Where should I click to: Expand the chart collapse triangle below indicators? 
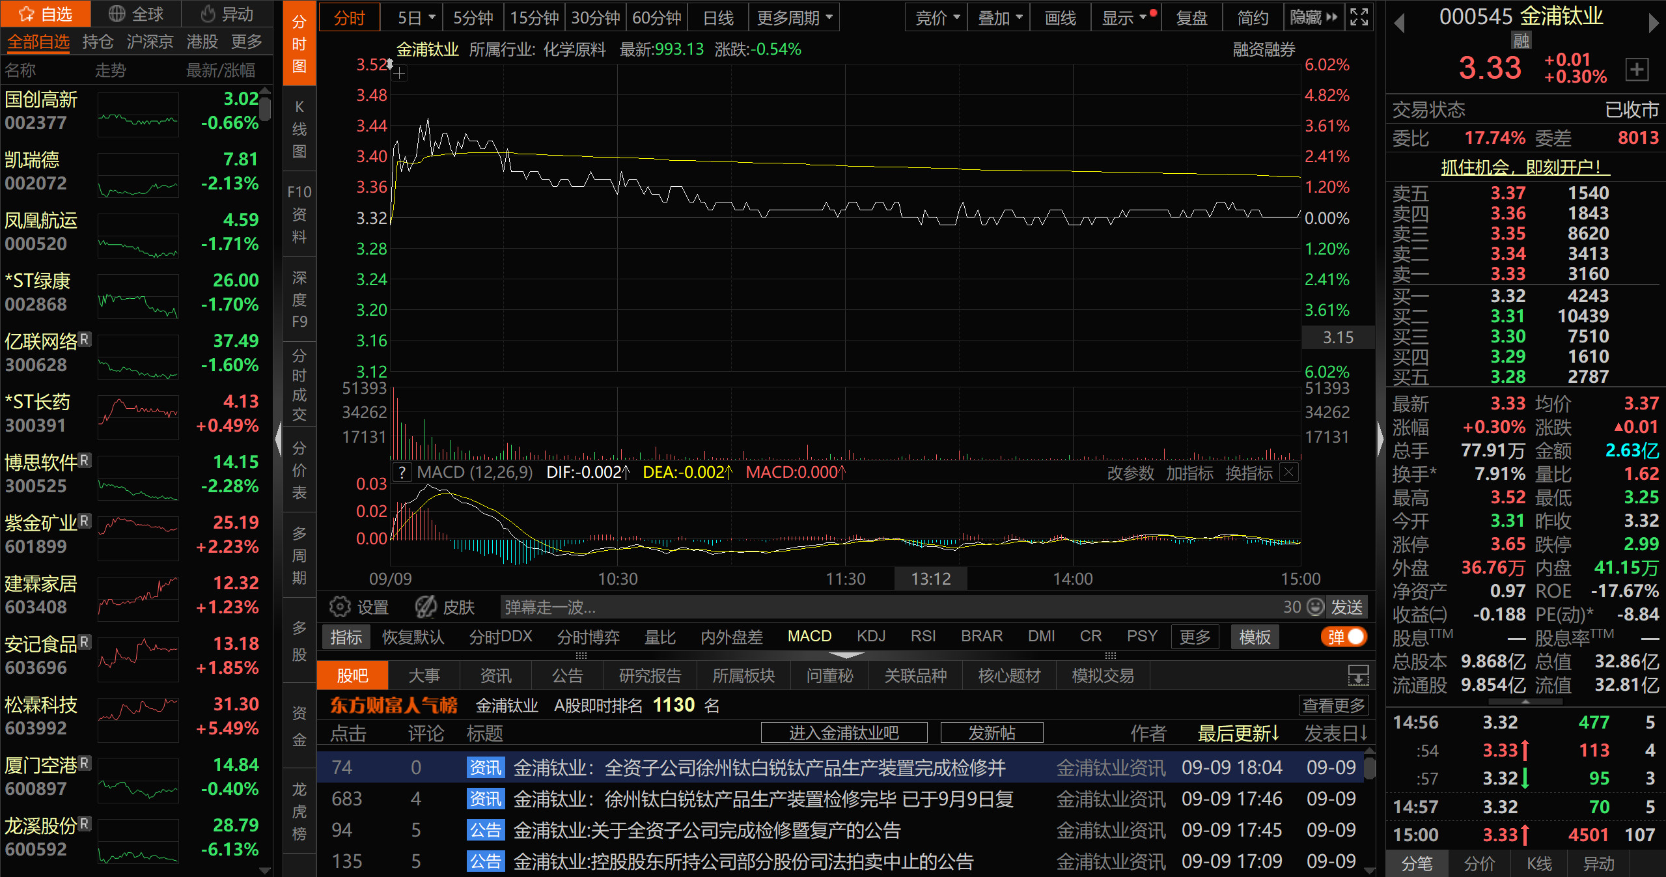click(x=846, y=655)
